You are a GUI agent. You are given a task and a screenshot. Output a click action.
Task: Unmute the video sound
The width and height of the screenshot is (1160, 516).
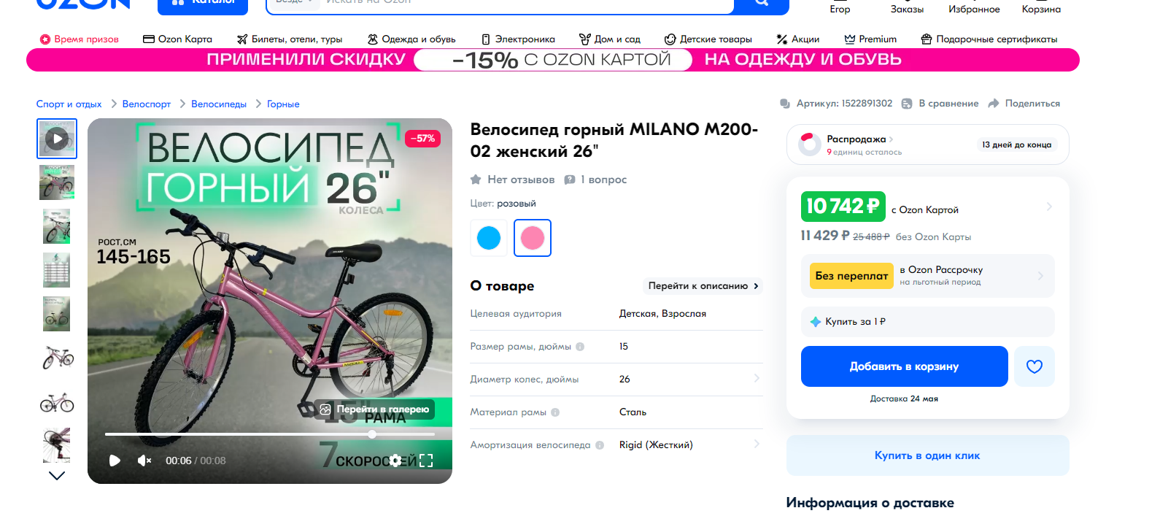144,461
